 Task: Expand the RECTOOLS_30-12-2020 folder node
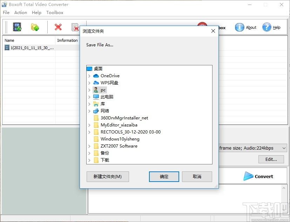coord(89,132)
